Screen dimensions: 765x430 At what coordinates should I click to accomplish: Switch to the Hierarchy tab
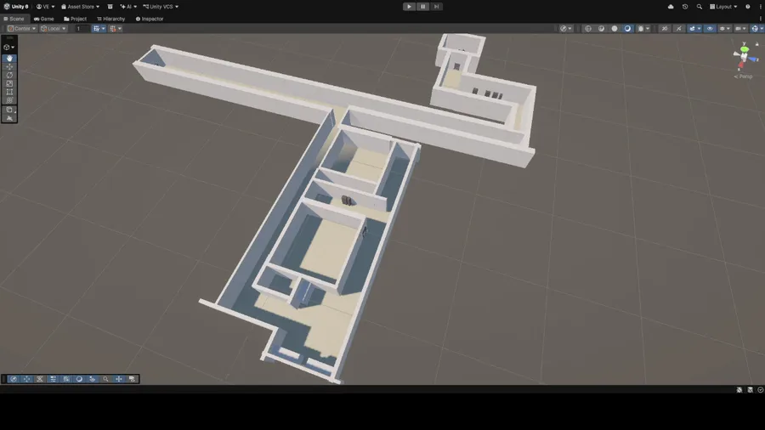(x=111, y=19)
